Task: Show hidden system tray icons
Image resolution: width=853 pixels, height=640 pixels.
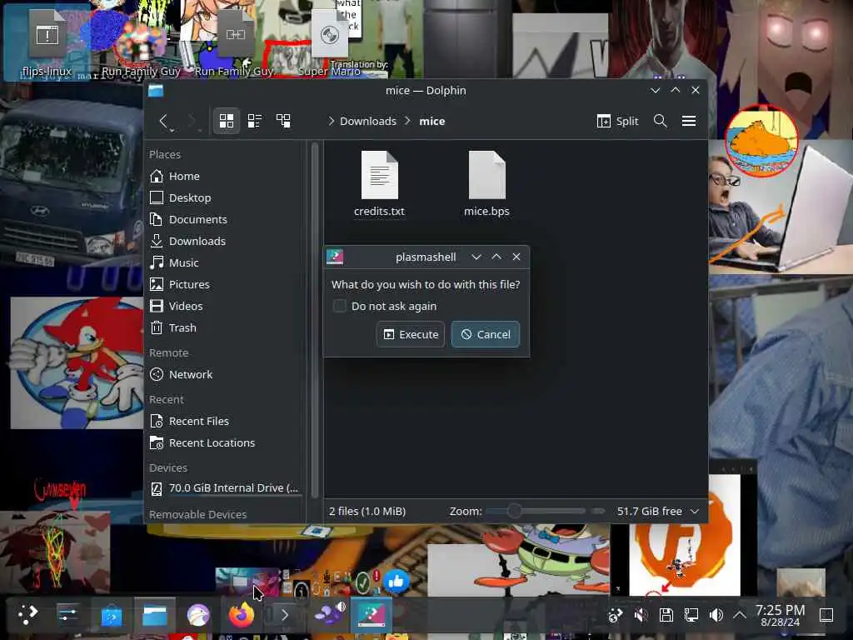Action: 740,615
